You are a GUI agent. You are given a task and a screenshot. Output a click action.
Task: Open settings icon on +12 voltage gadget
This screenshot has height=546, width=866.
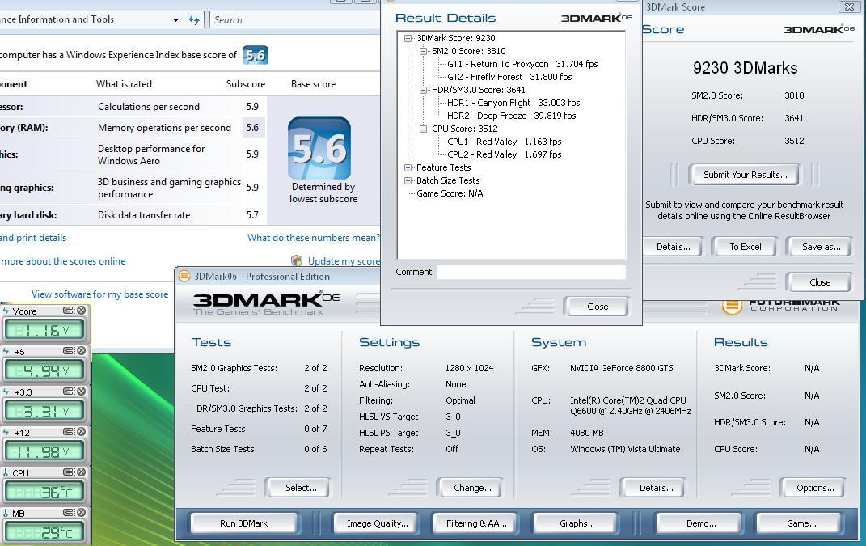tap(69, 432)
